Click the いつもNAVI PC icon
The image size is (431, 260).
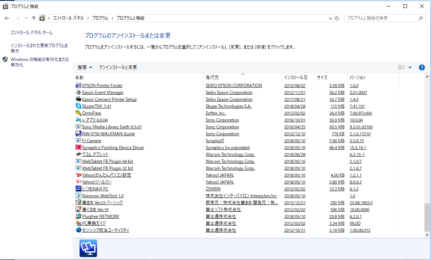(x=78, y=189)
